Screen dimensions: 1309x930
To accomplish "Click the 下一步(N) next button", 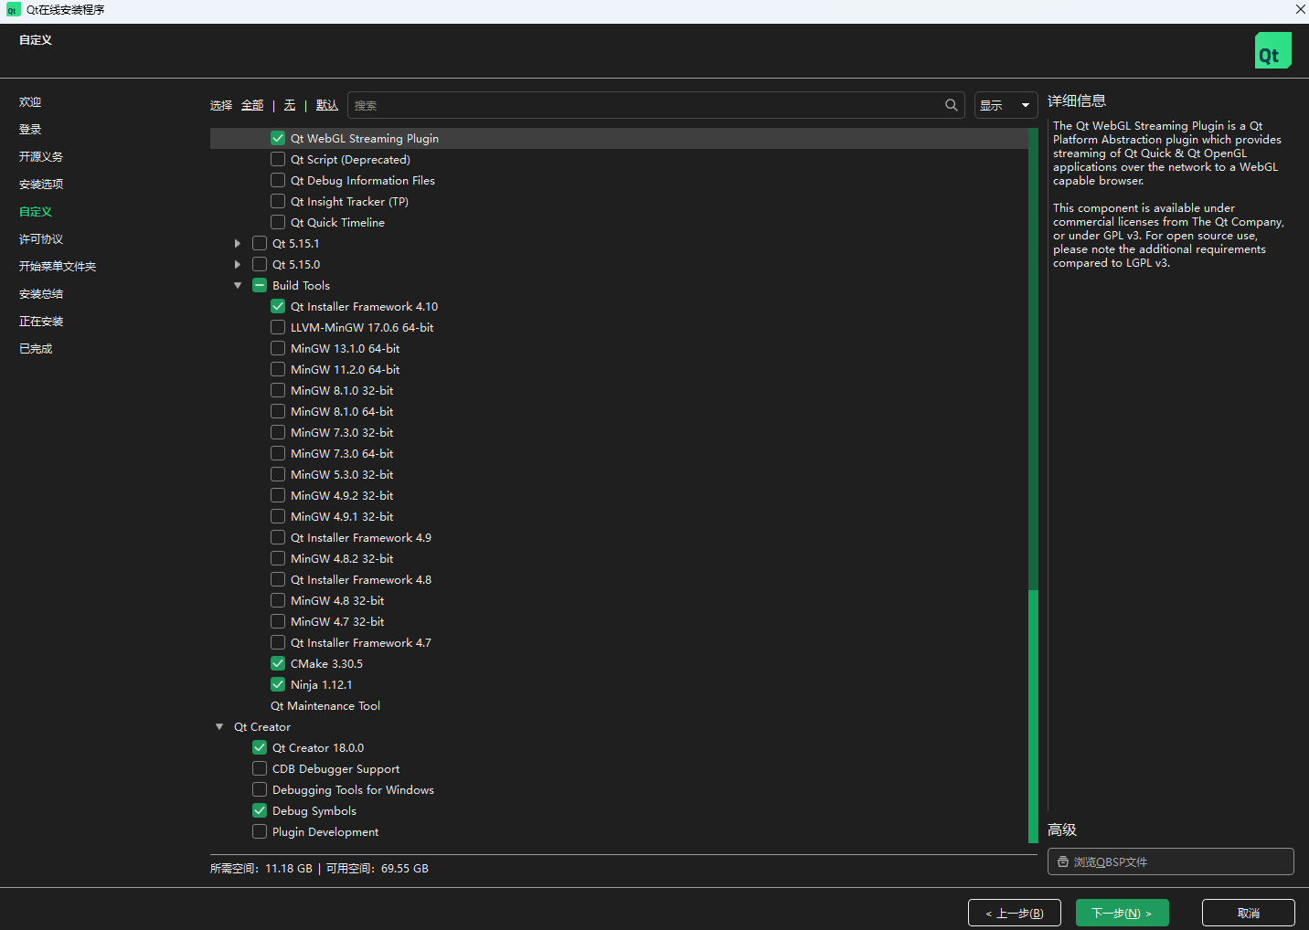I will click(1122, 913).
